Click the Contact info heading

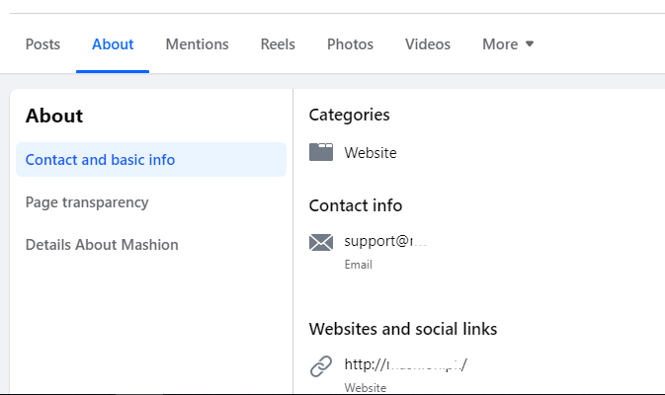tap(356, 205)
